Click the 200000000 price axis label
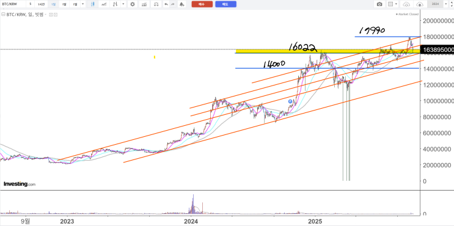The image size is (454, 226). (438, 21)
